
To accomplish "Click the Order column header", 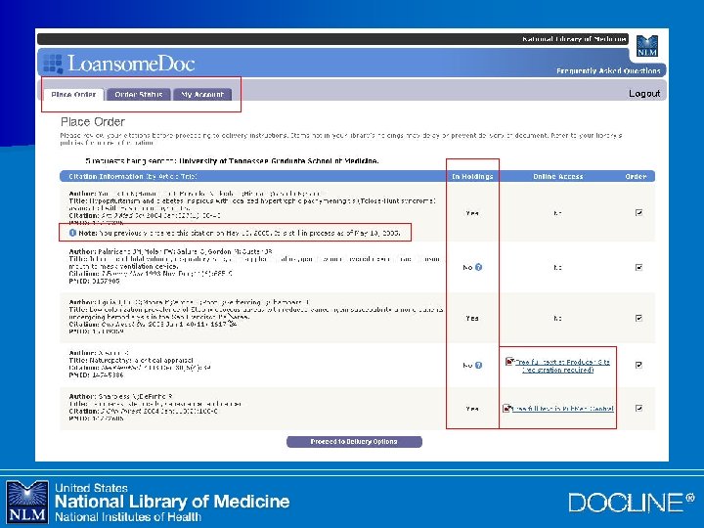I will [636, 176].
